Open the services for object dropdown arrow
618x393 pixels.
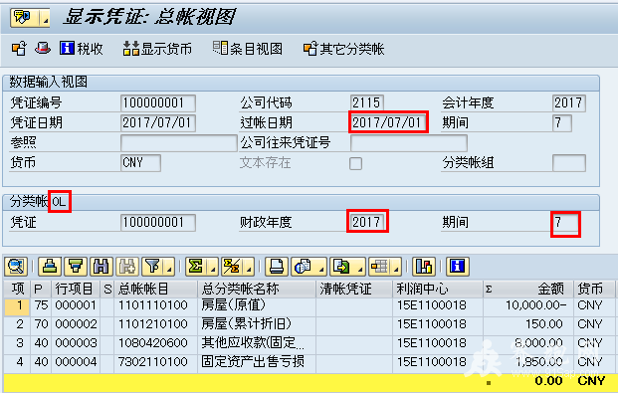point(45,18)
